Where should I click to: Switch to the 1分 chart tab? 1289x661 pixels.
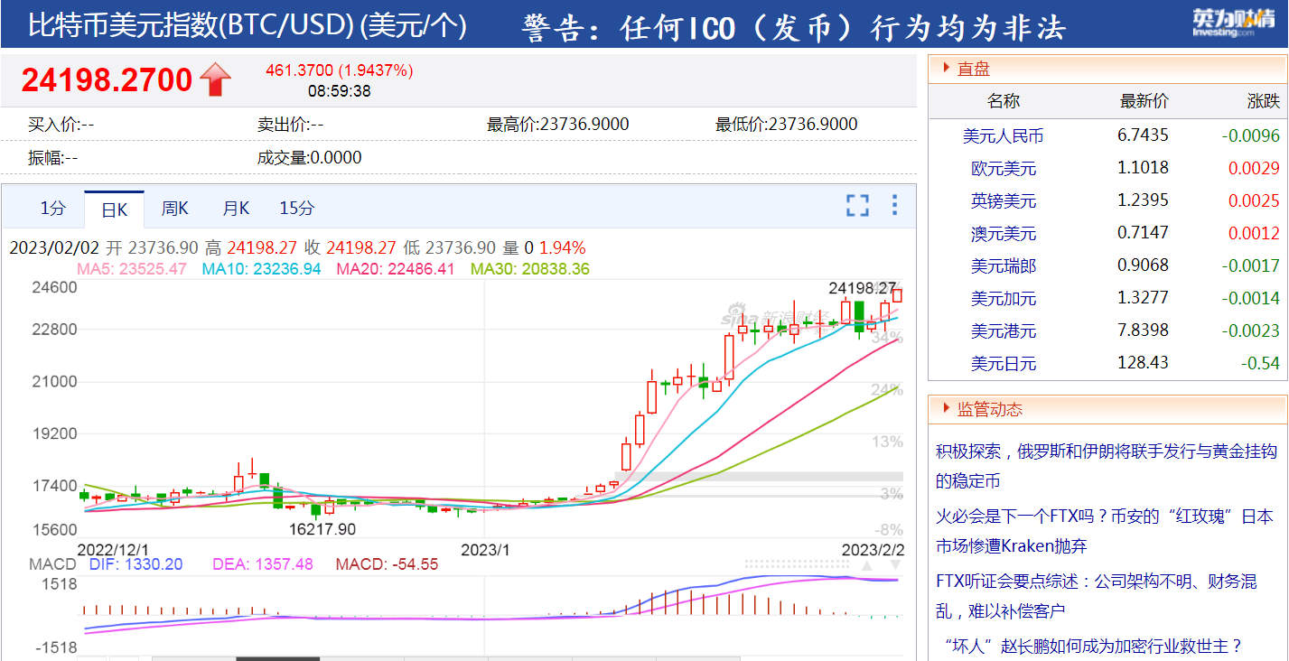(52, 209)
